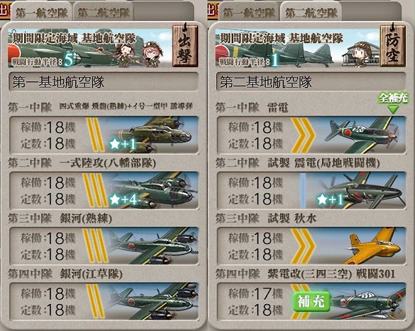The height and width of the screenshot is (331, 415).
Task: Select the 銀河(江草隊) aircraft image
Action: [x=152, y=301]
